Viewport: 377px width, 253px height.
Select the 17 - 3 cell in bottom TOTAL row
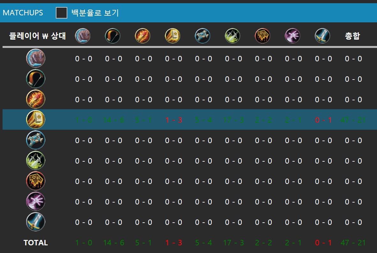[x=233, y=243]
